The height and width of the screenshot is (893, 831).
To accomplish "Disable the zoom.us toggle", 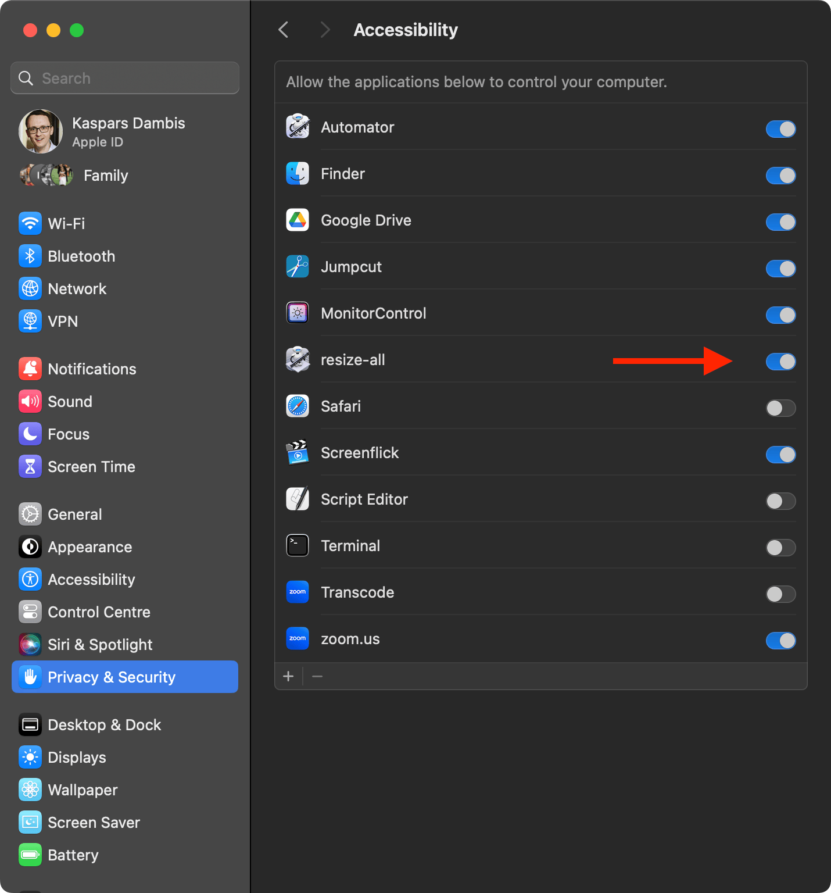I will [x=780, y=641].
